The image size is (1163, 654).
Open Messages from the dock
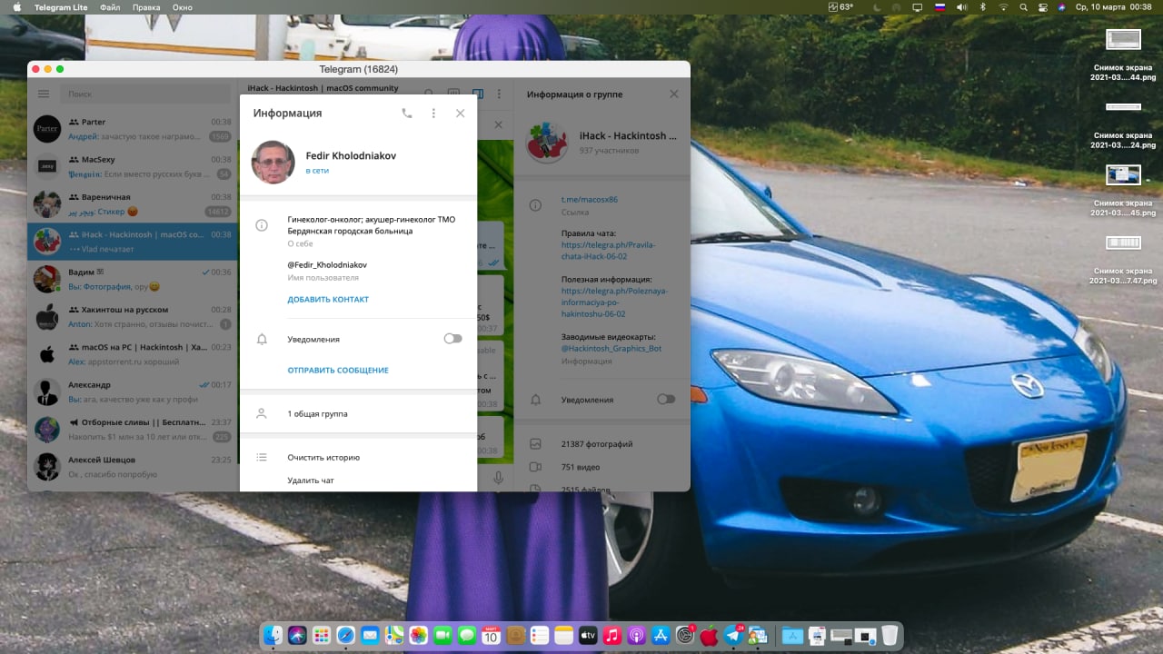pyautogui.click(x=467, y=636)
